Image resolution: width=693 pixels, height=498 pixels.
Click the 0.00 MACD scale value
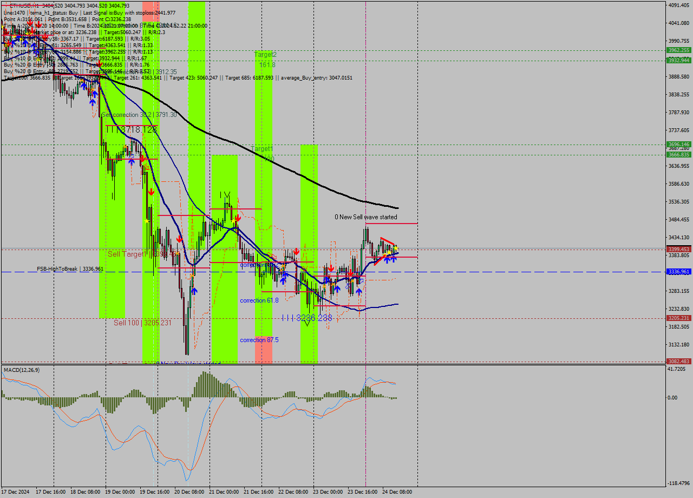click(674, 398)
